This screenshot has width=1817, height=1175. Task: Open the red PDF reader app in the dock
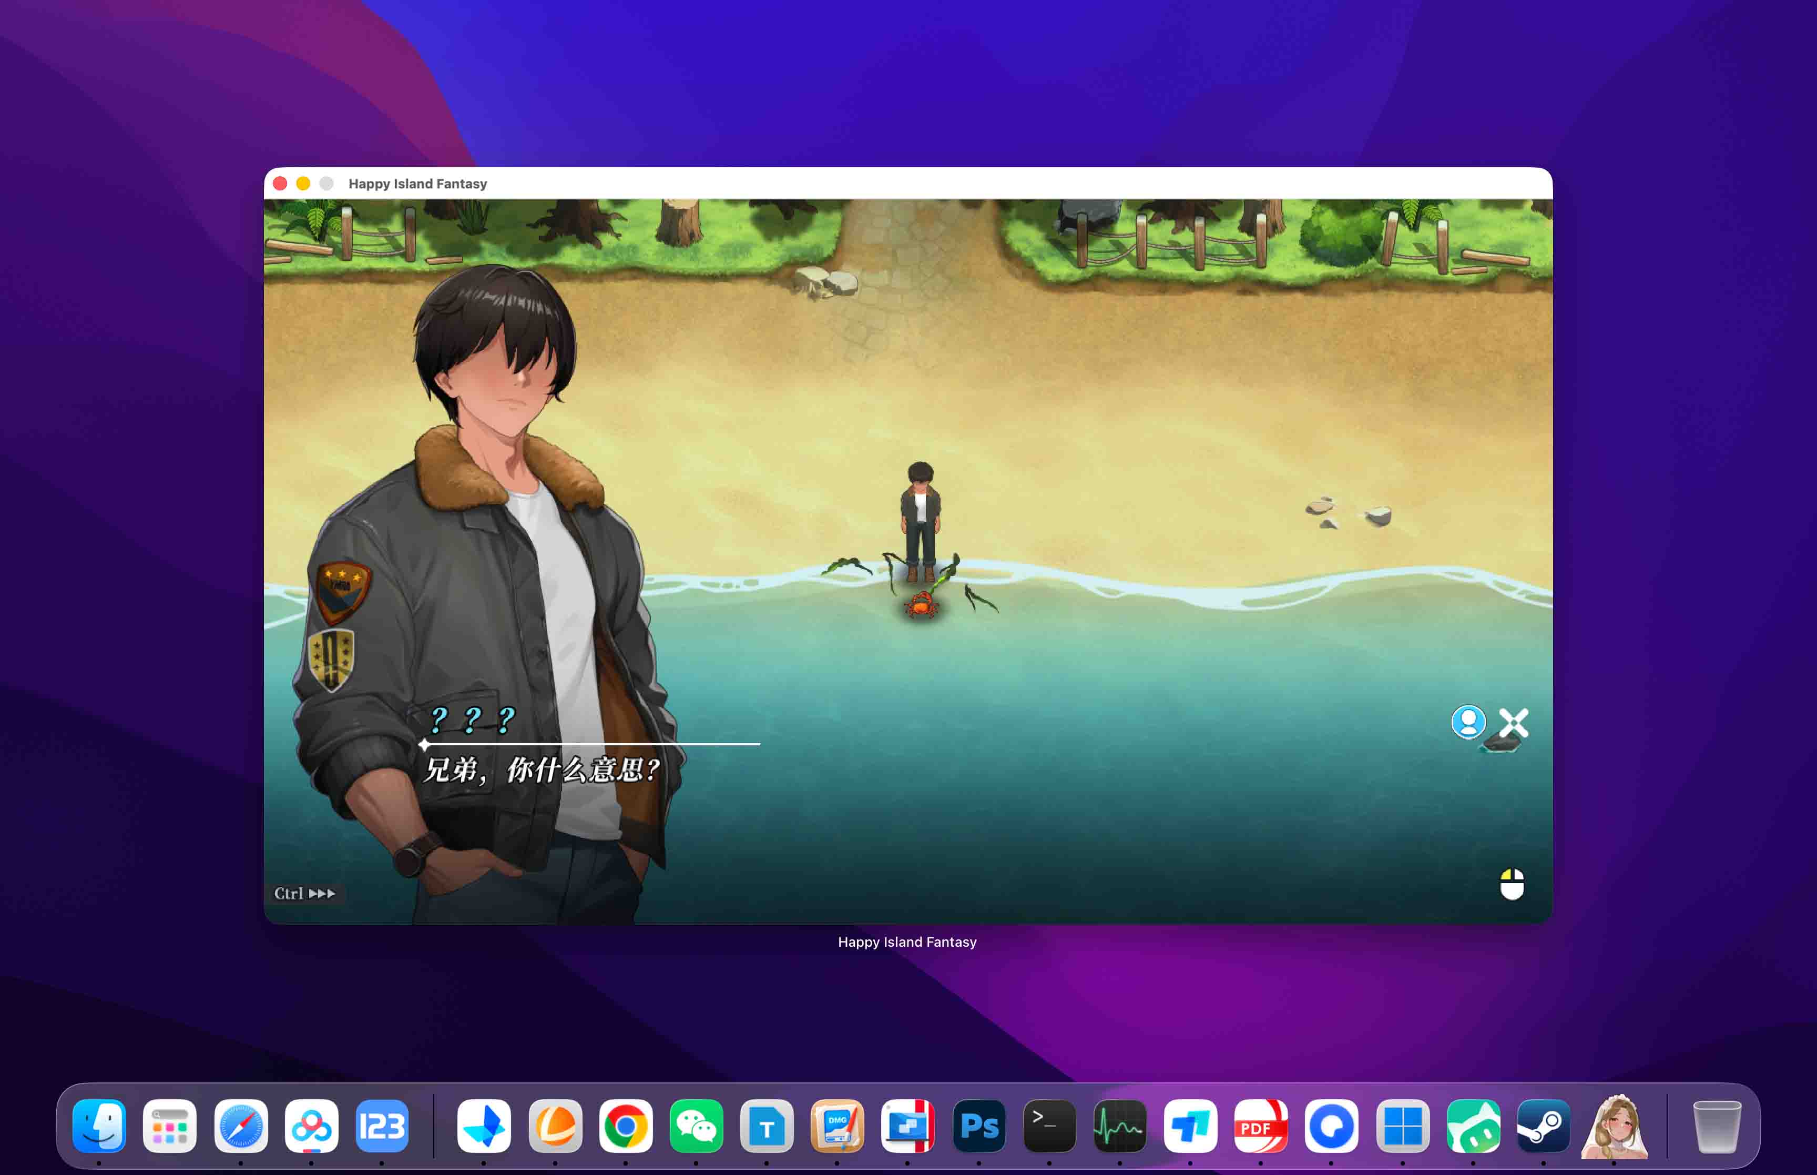coord(1260,1126)
